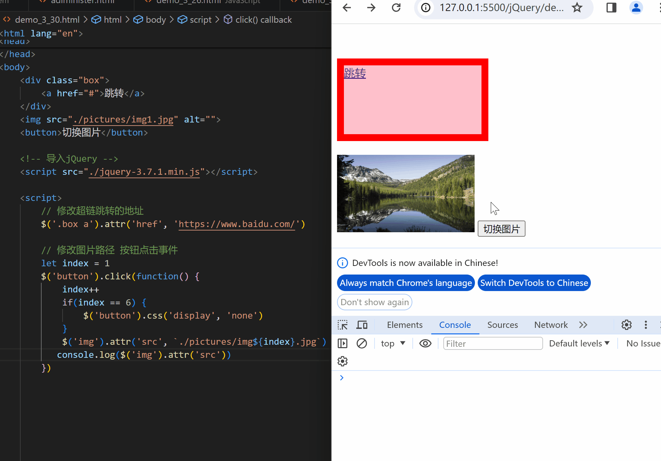The height and width of the screenshot is (461, 661).
Task: Activate DevTools inspect element picker
Action: (x=343, y=325)
